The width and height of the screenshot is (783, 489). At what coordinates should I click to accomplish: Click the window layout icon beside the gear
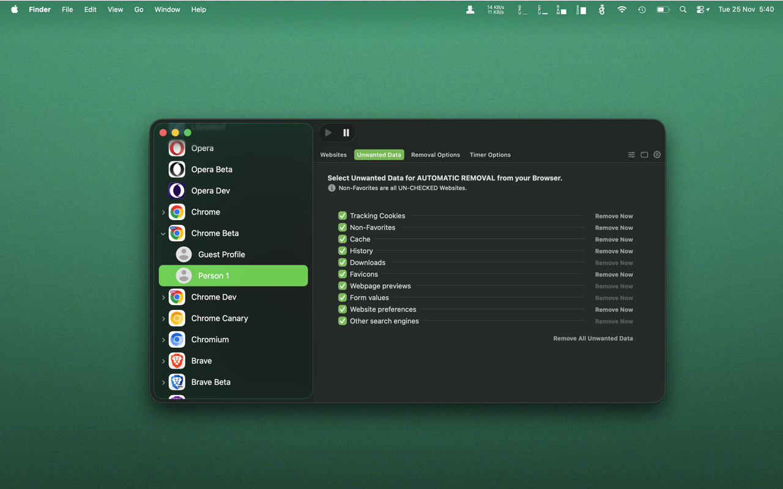coord(644,155)
